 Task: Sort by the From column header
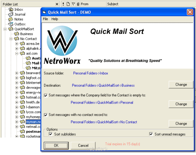click(x=93, y=4)
